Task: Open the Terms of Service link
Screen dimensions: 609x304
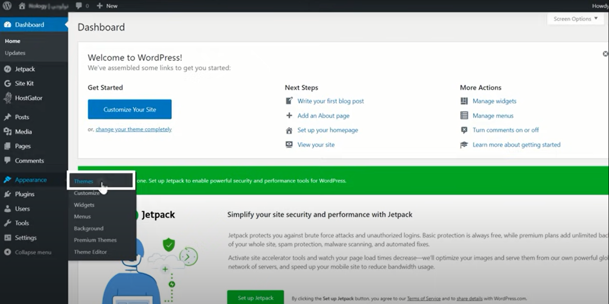Action: click(424, 298)
